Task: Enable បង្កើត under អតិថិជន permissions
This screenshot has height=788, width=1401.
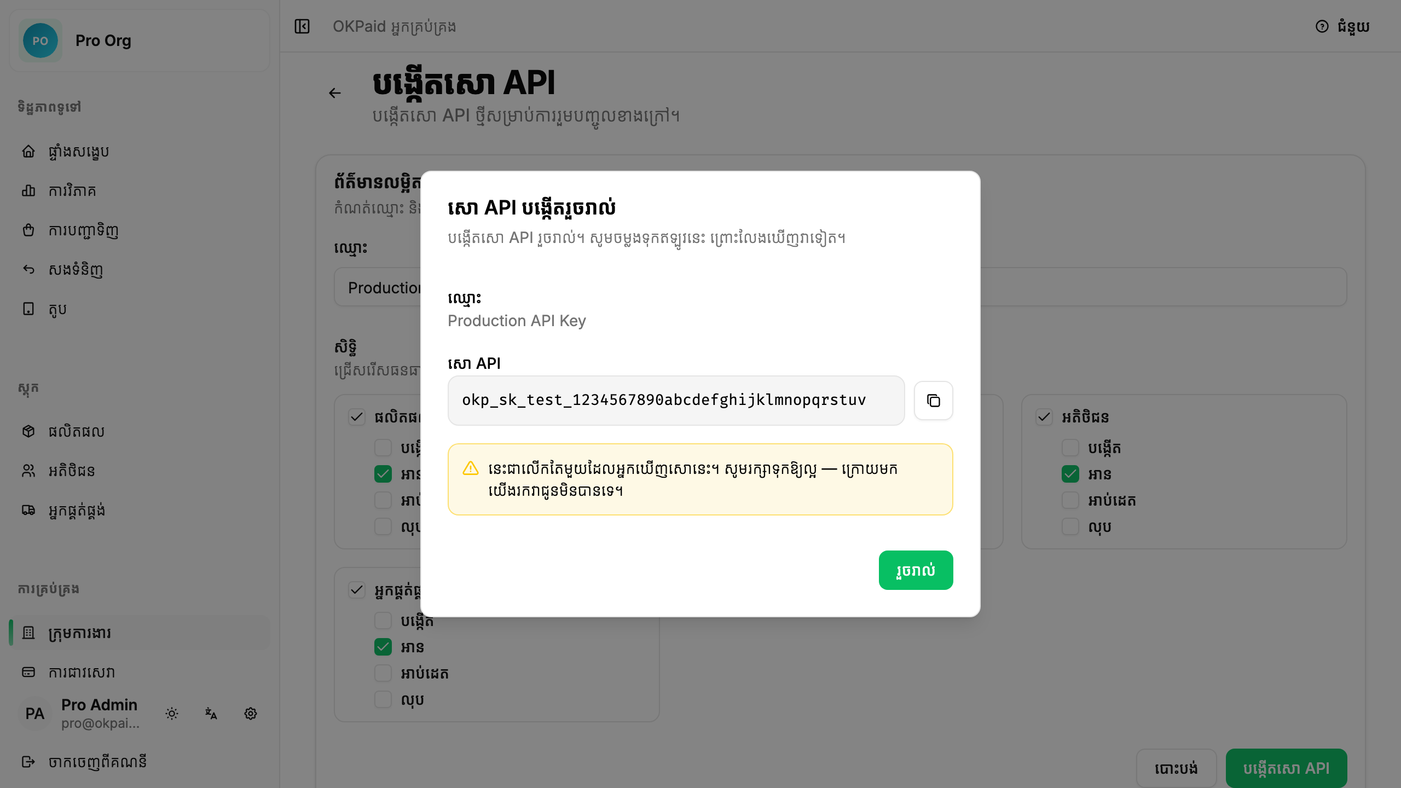Action: pos(1070,448)
